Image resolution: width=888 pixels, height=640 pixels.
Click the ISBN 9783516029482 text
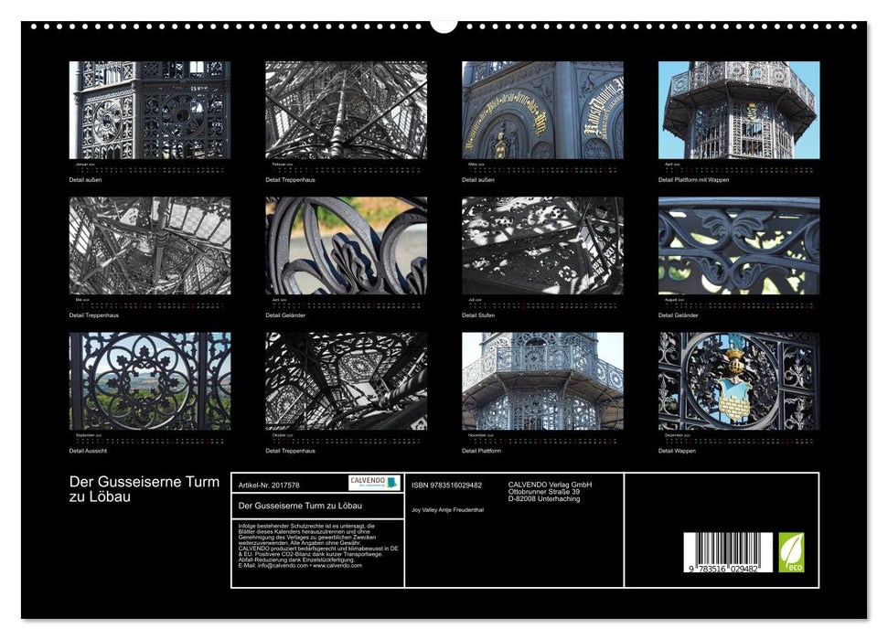[x=446, y=485]
